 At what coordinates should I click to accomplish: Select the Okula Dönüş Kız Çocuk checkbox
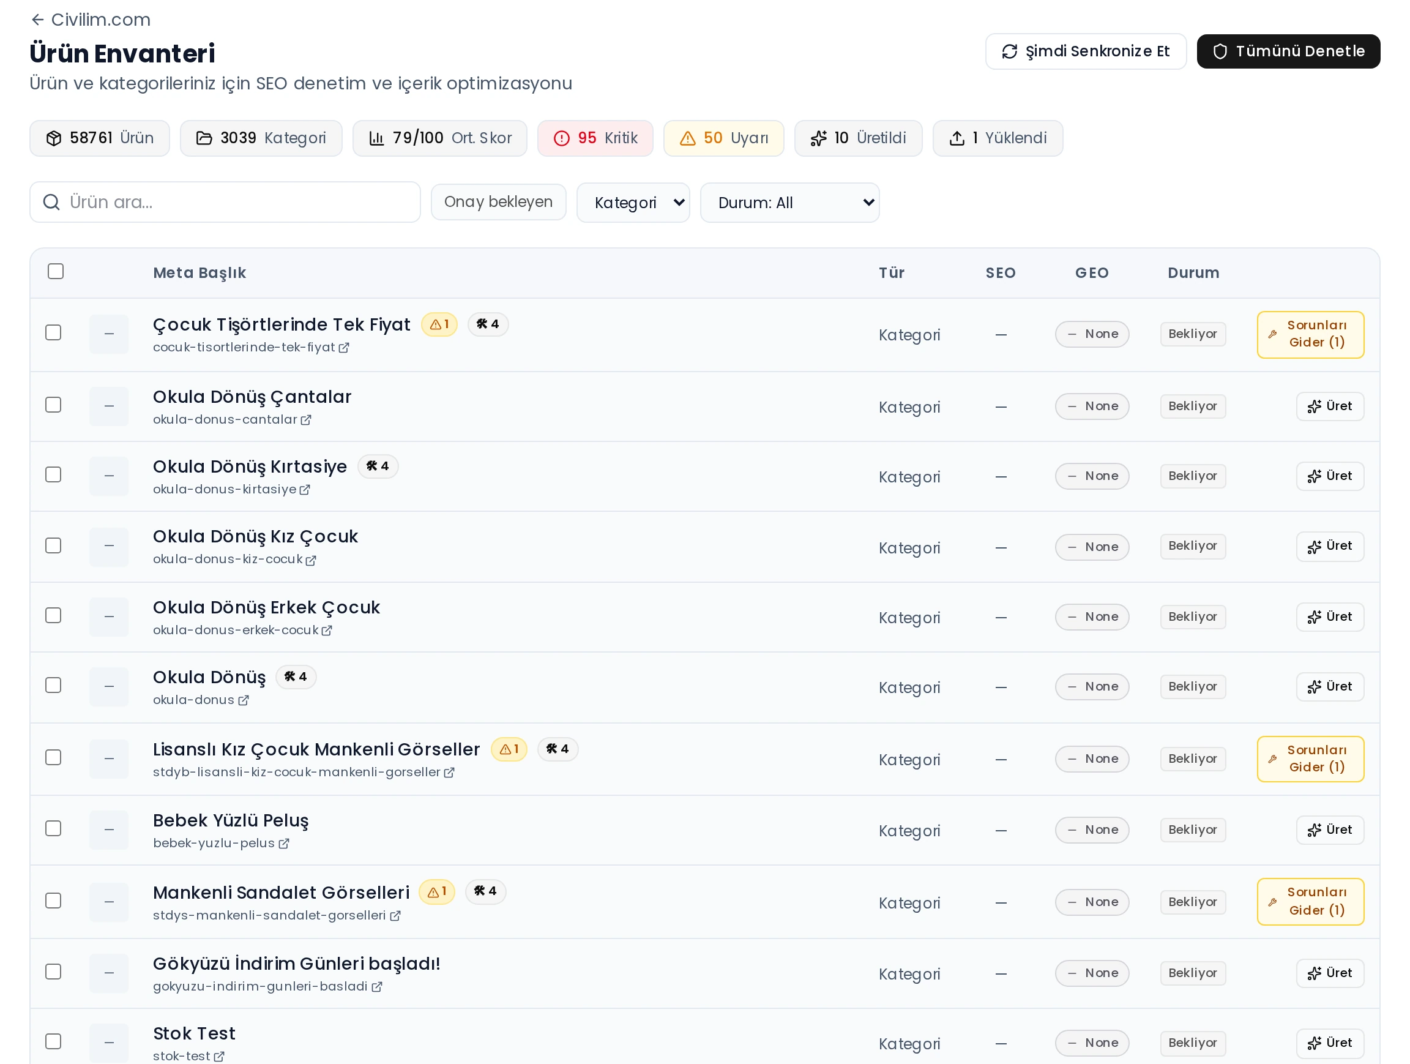(53, 545)
